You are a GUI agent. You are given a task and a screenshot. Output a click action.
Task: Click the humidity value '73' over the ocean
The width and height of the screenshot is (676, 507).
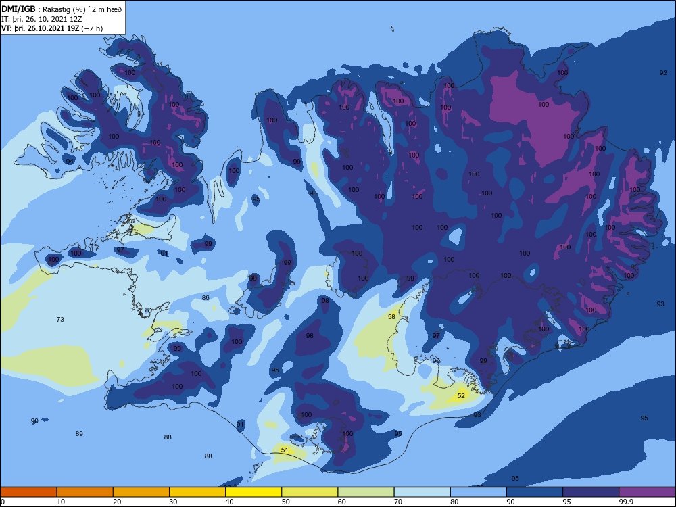60,320
